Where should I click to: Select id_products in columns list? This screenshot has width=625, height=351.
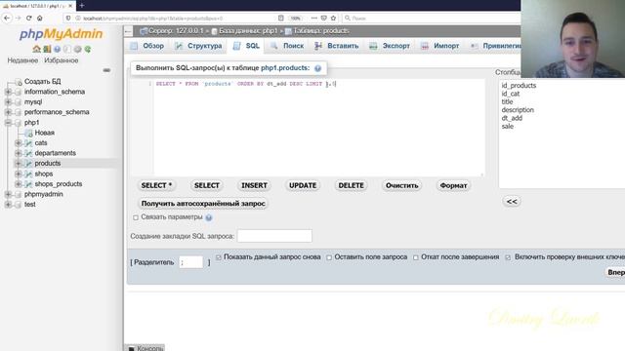(519, 86)
